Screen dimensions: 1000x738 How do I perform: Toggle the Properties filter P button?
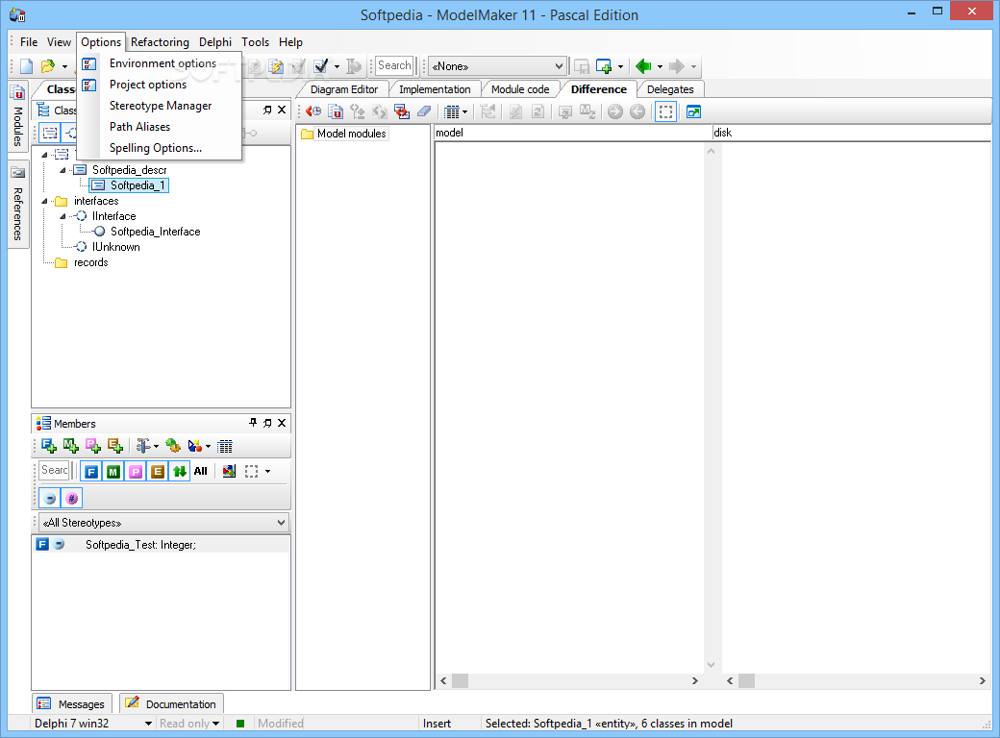[x=136, y=472]
